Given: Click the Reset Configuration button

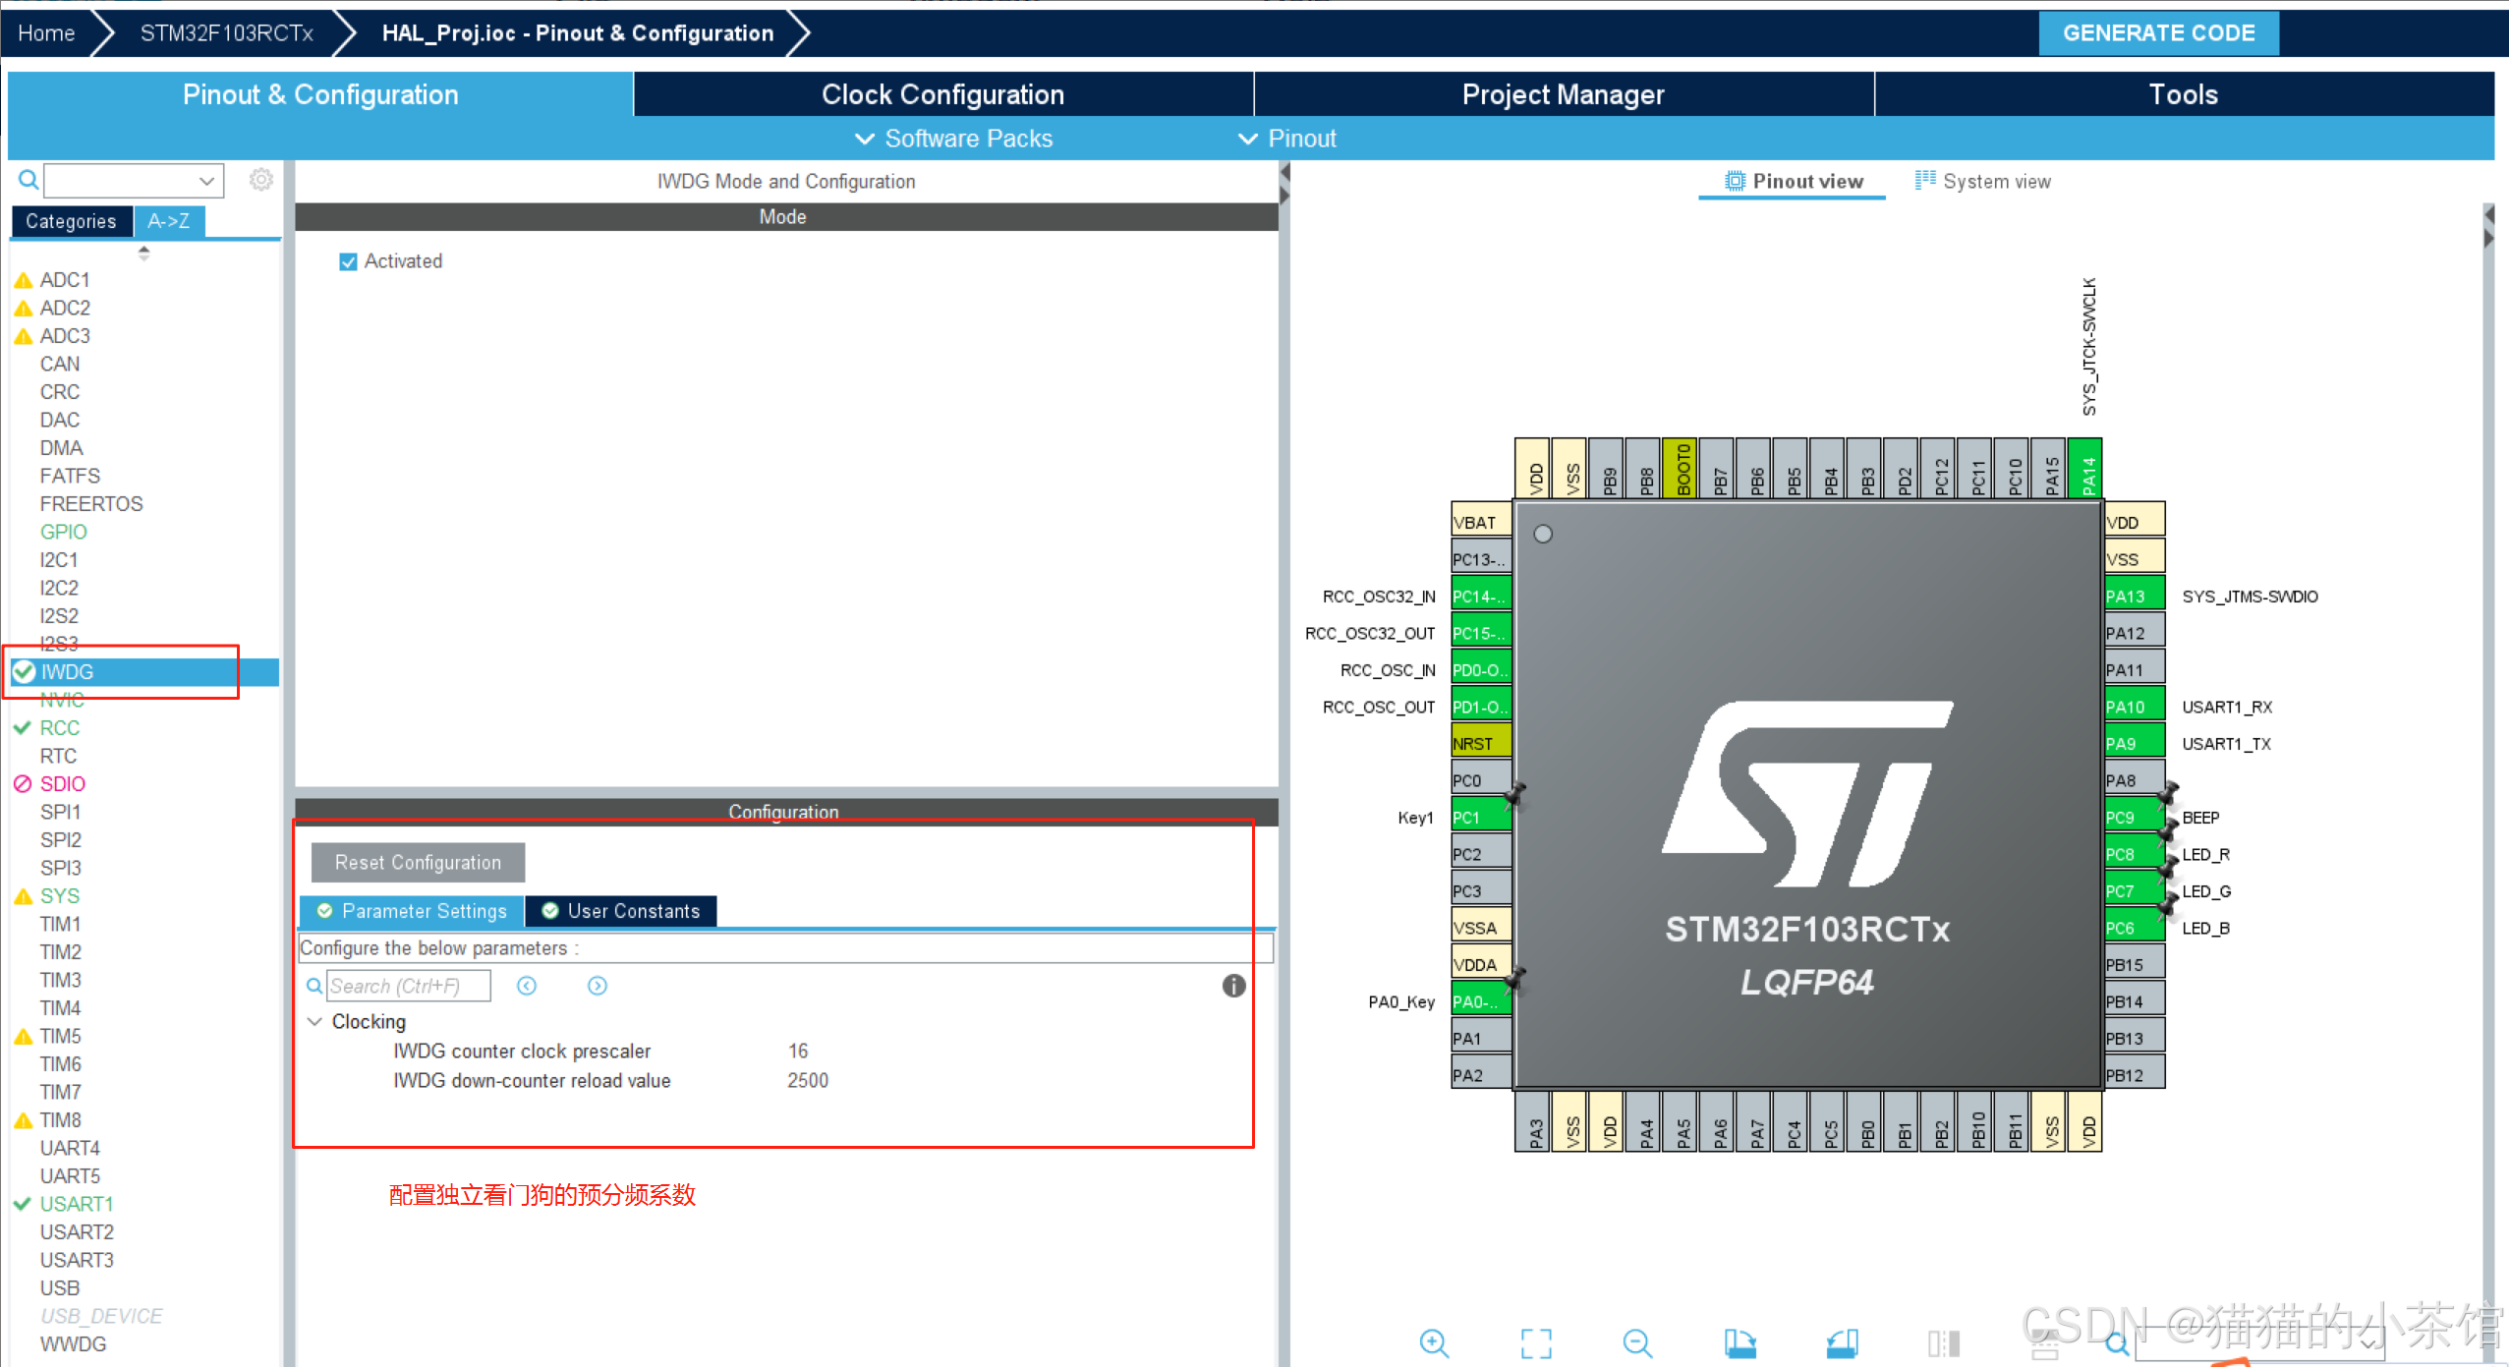Looking at the screenshot, I should [x=418, y=862].
